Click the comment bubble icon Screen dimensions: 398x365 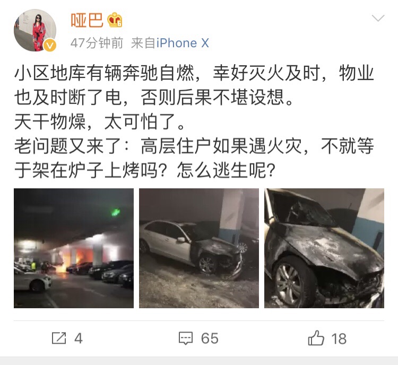(186, 338)
